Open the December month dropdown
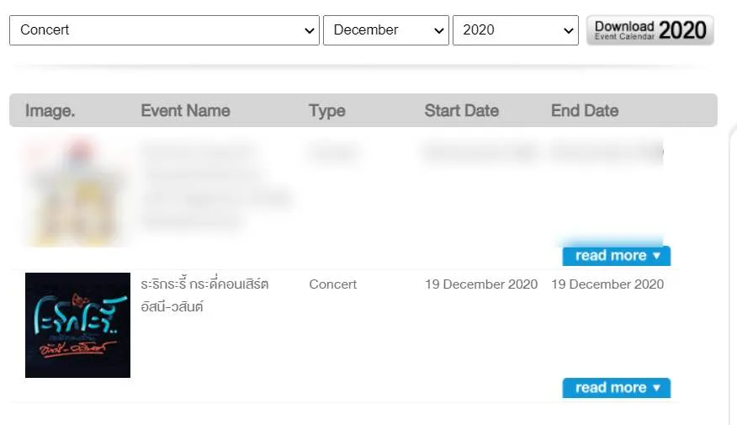The width and height of the screenshot is (737, 425). pyautogui.click(x=386, y=30)
